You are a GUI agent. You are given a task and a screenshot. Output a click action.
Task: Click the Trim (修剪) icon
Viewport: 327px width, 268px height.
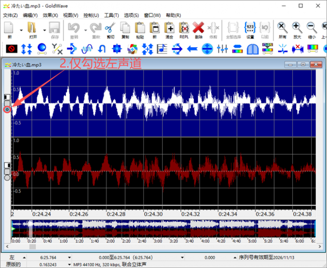tap(214, 28)
